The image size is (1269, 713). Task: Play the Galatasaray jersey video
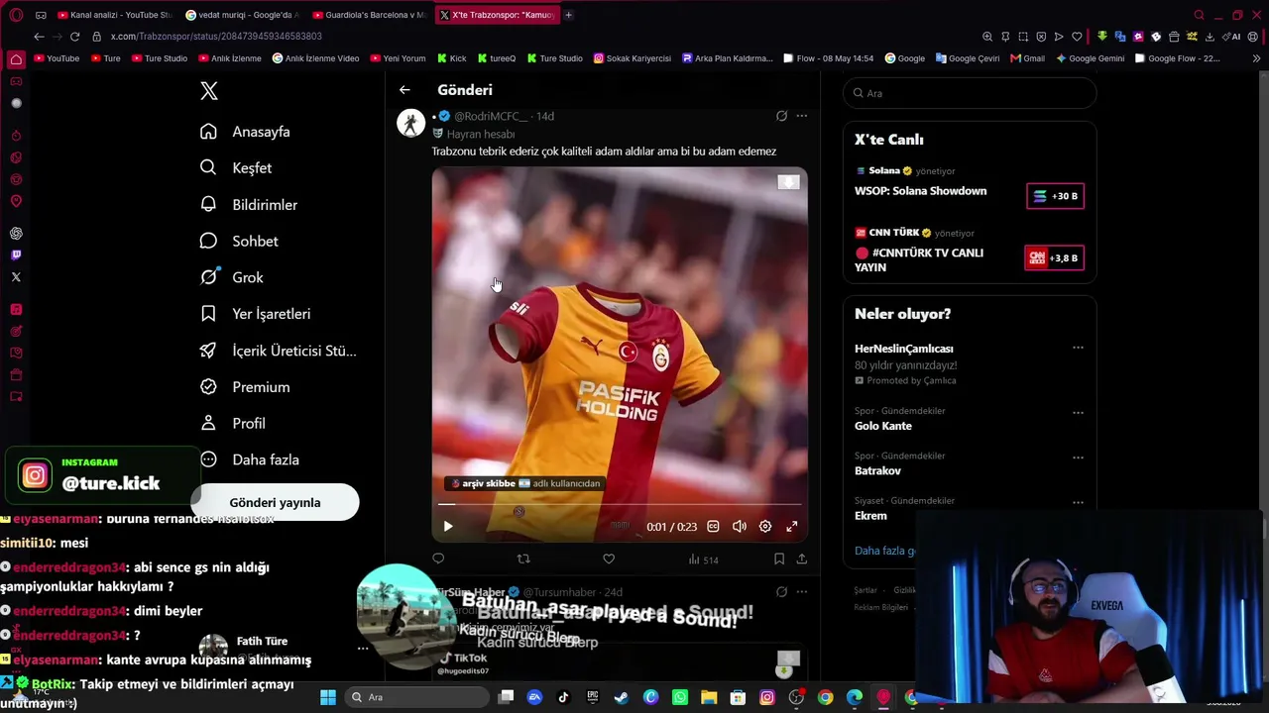tap(448, 527)
